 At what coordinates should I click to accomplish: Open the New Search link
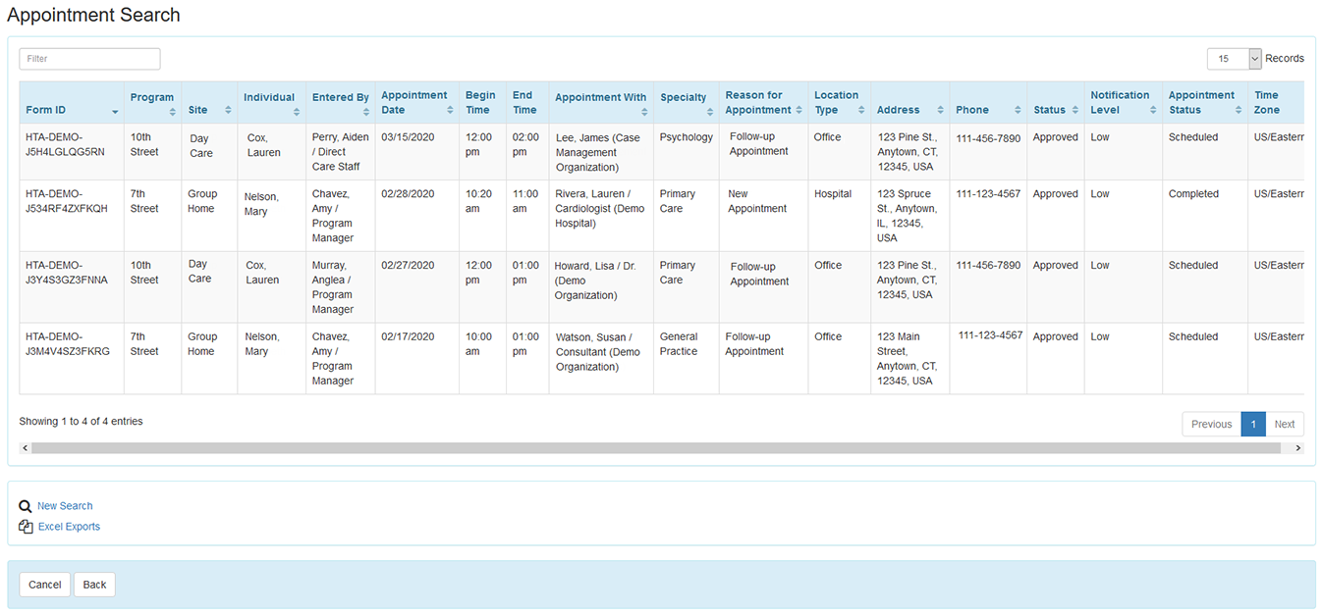click(x=65, y=505)
